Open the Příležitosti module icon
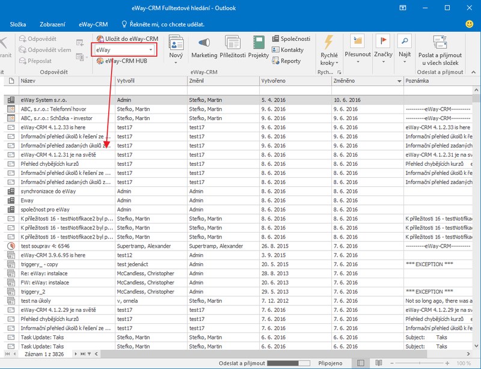 pyautogui.click(x=232, y=42)
